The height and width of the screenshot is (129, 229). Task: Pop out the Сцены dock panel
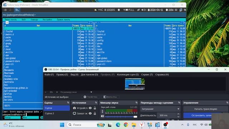coord(68,103)
